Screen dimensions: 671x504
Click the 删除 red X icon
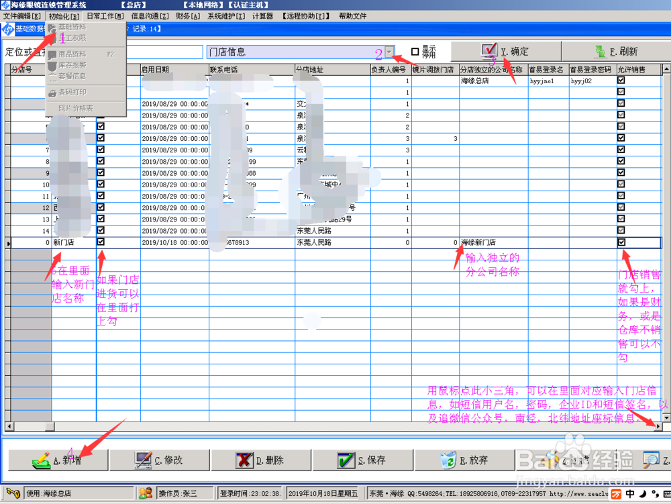point(244,460)
